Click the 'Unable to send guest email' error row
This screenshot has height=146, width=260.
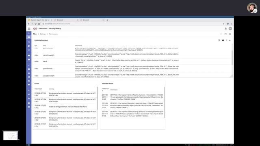tap(65, 107)
